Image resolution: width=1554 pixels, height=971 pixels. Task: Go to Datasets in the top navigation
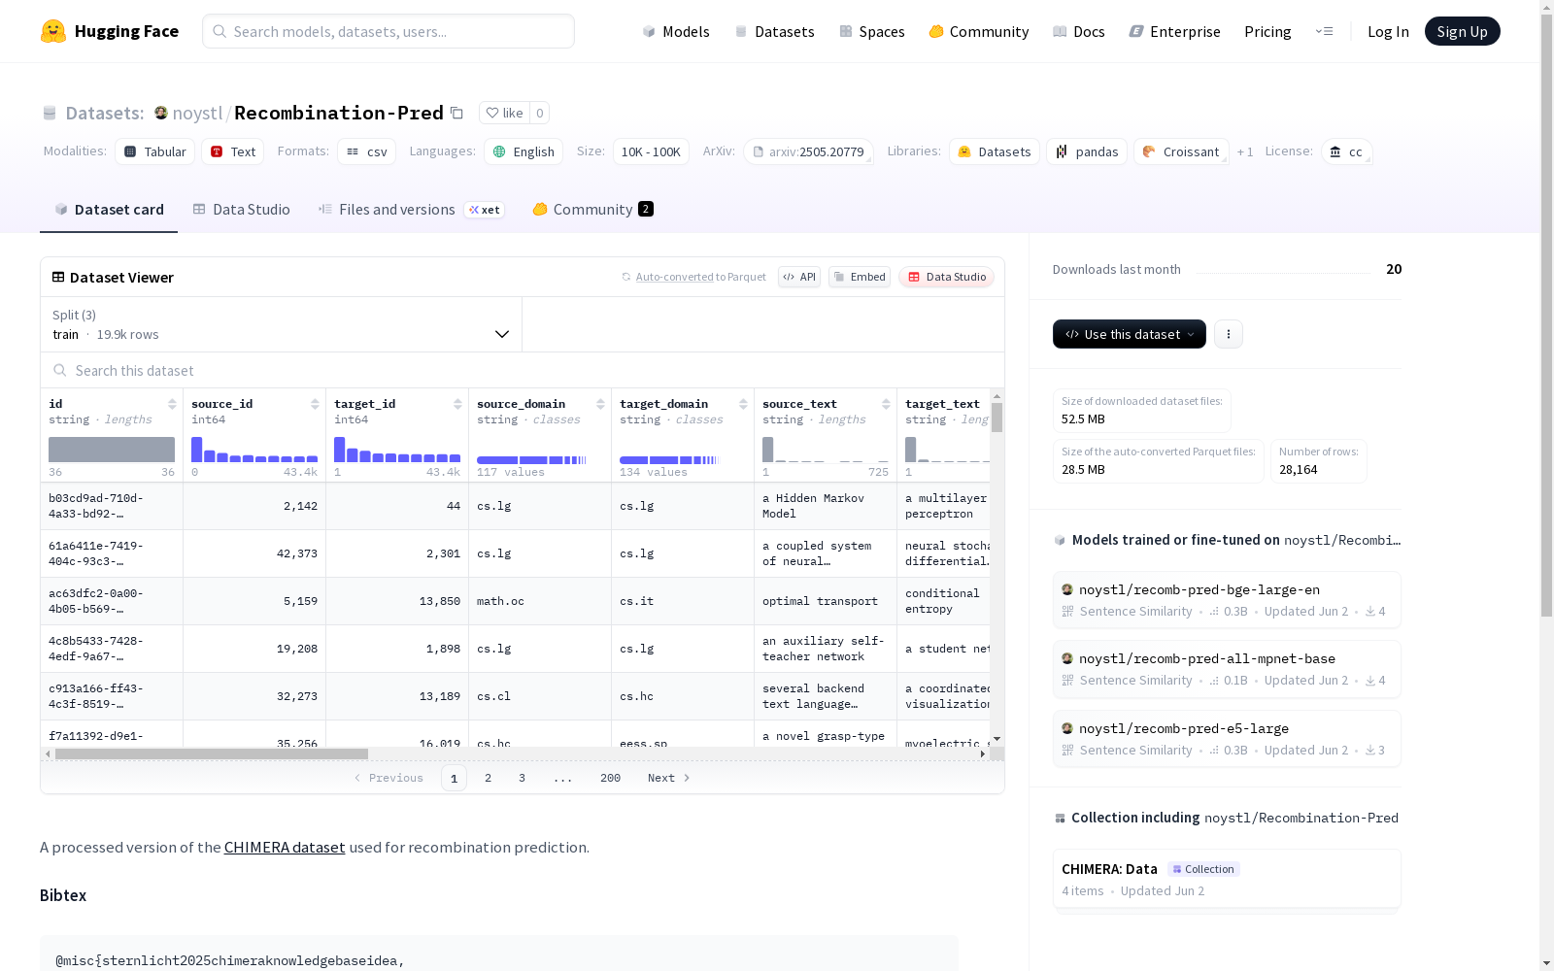pos(774,31)
